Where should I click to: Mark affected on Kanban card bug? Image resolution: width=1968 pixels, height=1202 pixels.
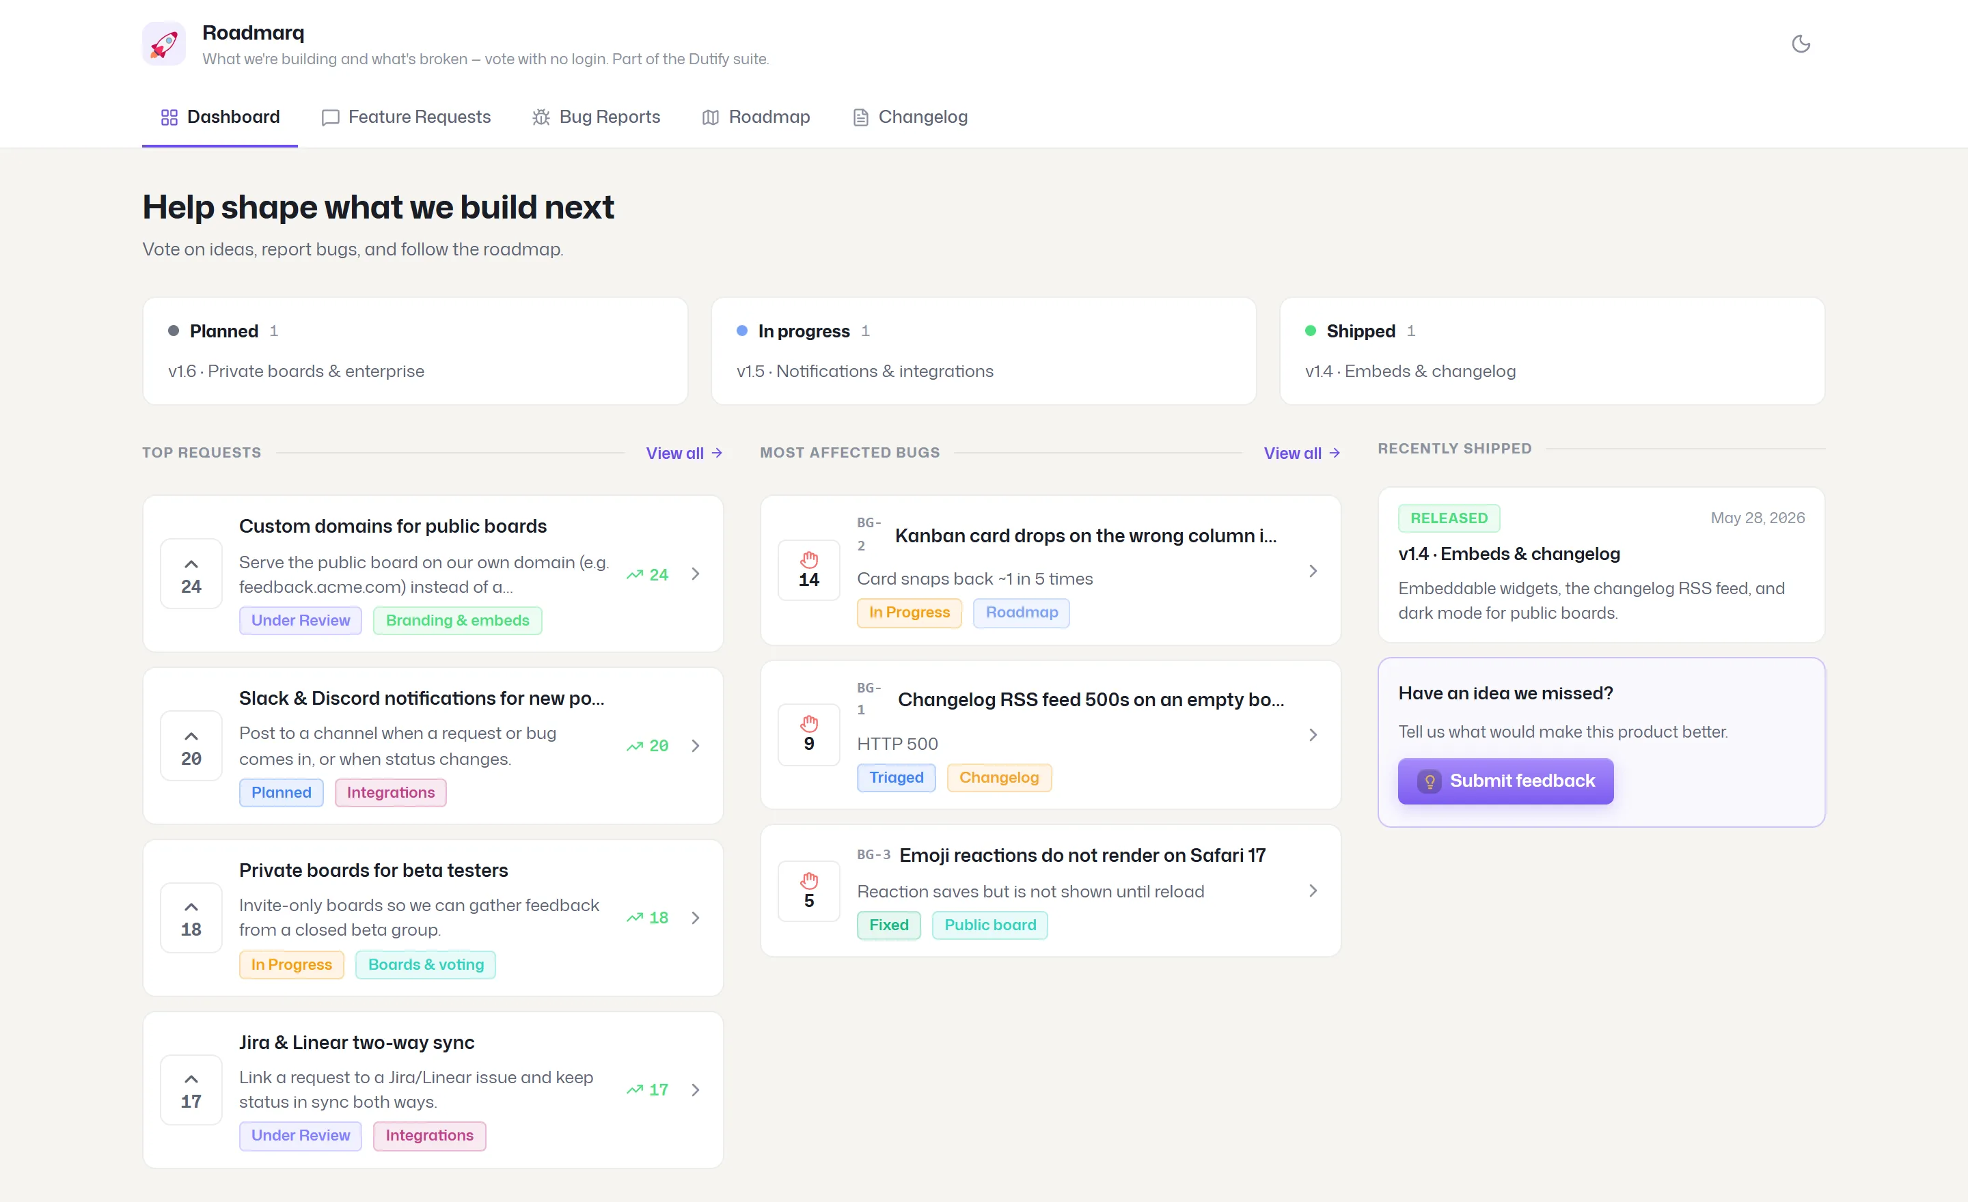tap(809, 571)
